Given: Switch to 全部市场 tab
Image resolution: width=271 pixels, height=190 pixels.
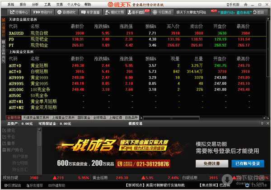Looking at the screenshot, I should pyautogui.click(x=14, y=118).
